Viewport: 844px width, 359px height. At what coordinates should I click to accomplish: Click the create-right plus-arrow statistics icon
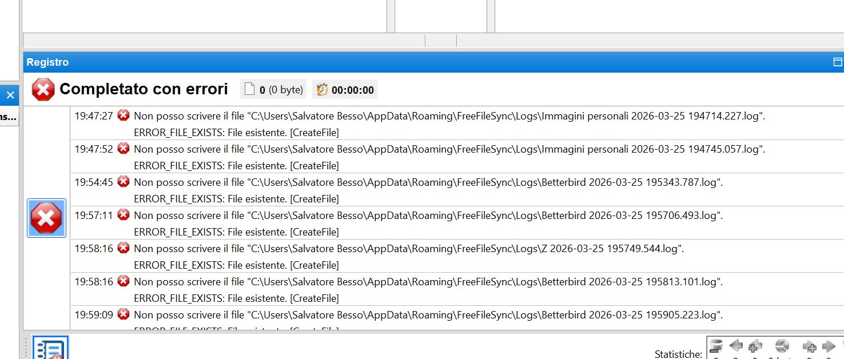(x=809, y=346)
